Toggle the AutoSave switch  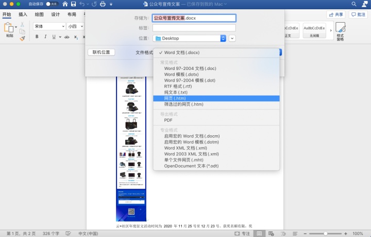[52, 4]
